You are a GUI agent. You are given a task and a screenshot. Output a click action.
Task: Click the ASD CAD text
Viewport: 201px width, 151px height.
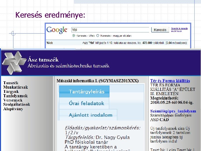159,120
